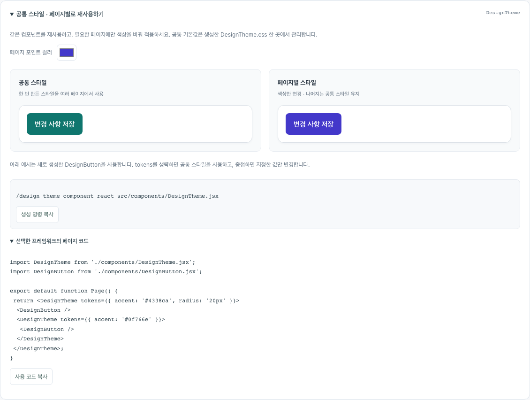Image resolution: width=530 pixels, height=400 pixels.
Task: Click the 색상만 변경 · 나머지는 공통 스타일 유지 subtitle
Action: point(318,94)
